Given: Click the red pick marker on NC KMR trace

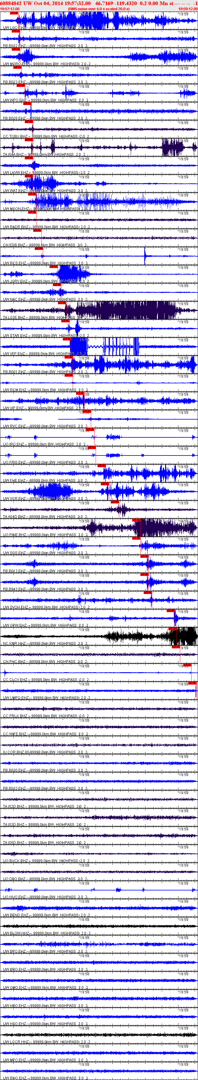Looking at the screenshot, I should (172, 628).
